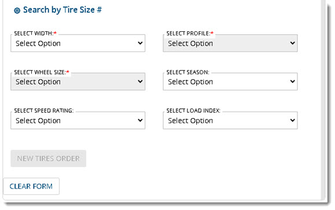The height and width of the screenshot is (210, 335).
Task: Open the Select Profile dropdown
Action: point(230,43)
